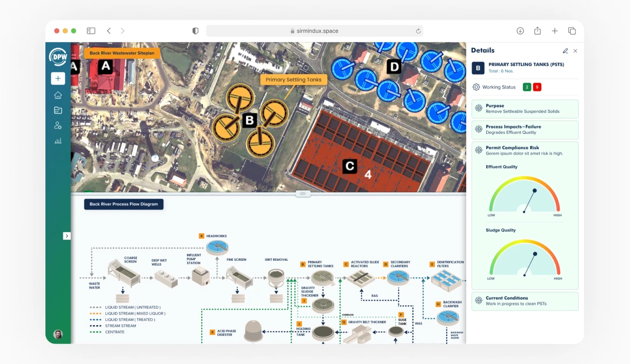Click the Waste Water inlet label
Viewport: 630px width, 364px height.
95,285
